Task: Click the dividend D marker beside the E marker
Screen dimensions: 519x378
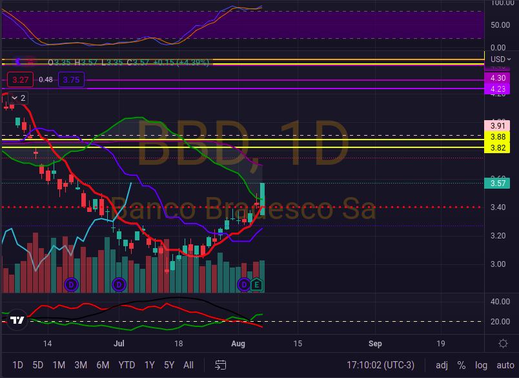Action: pyautogui.click(x=244, y=284)
